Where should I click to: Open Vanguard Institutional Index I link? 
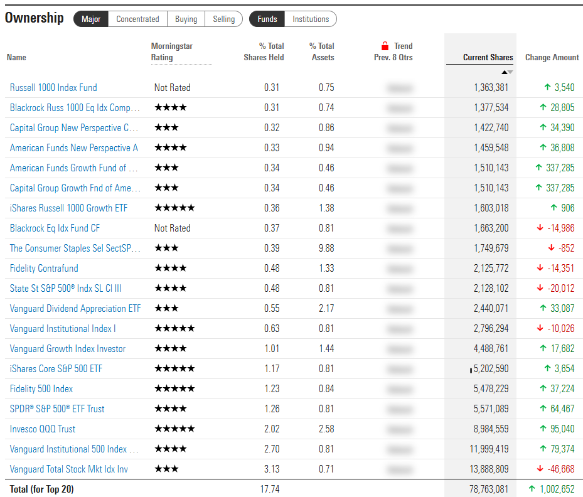click(x=63, y=329)
